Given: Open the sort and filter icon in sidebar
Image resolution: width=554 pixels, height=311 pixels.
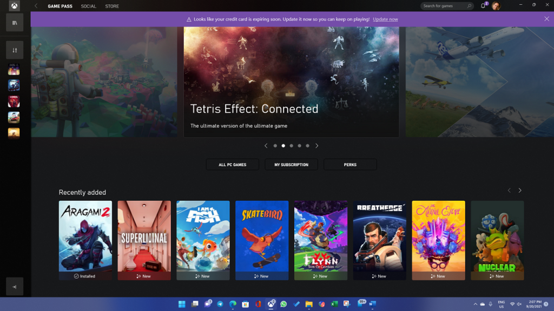Looking at the screenshot, I should point(14,49).
